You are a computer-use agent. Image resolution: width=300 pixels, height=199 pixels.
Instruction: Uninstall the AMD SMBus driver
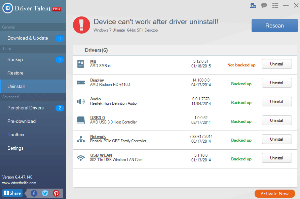pos(276,64)
